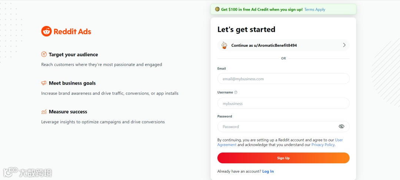The image size is (400, 180).
Task: Click the gold coin icon in banner
Action: 217,9
